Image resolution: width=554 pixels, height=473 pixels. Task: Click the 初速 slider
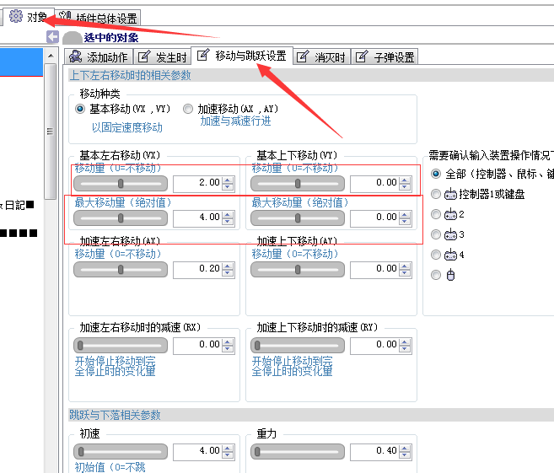click(121, 451)
